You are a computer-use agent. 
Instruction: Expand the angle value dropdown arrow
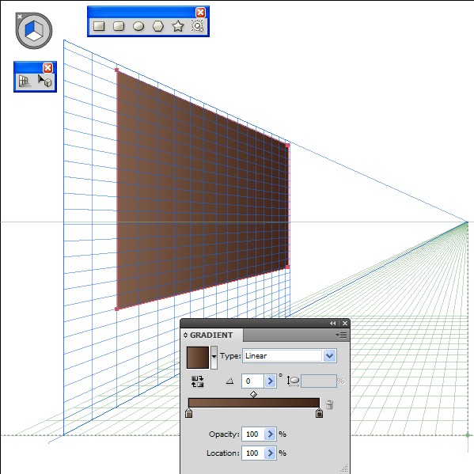point(270,381)
